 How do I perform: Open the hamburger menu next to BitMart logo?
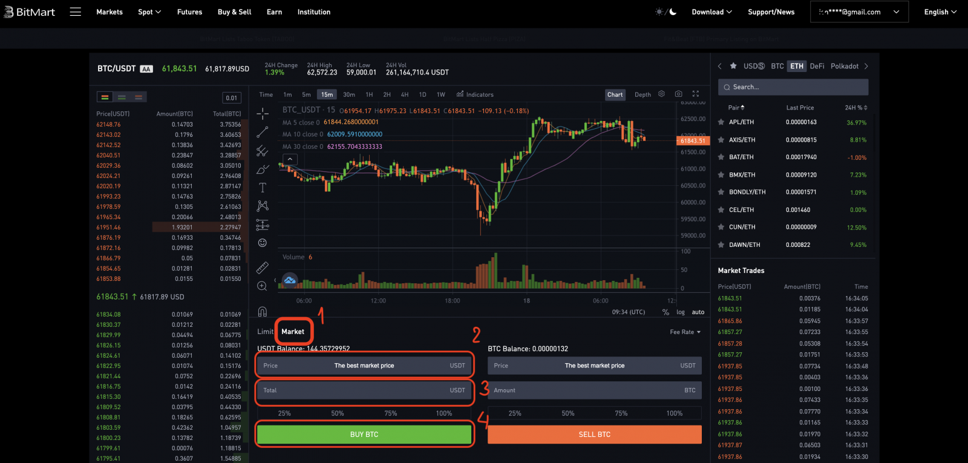click(x=76, y=12)
